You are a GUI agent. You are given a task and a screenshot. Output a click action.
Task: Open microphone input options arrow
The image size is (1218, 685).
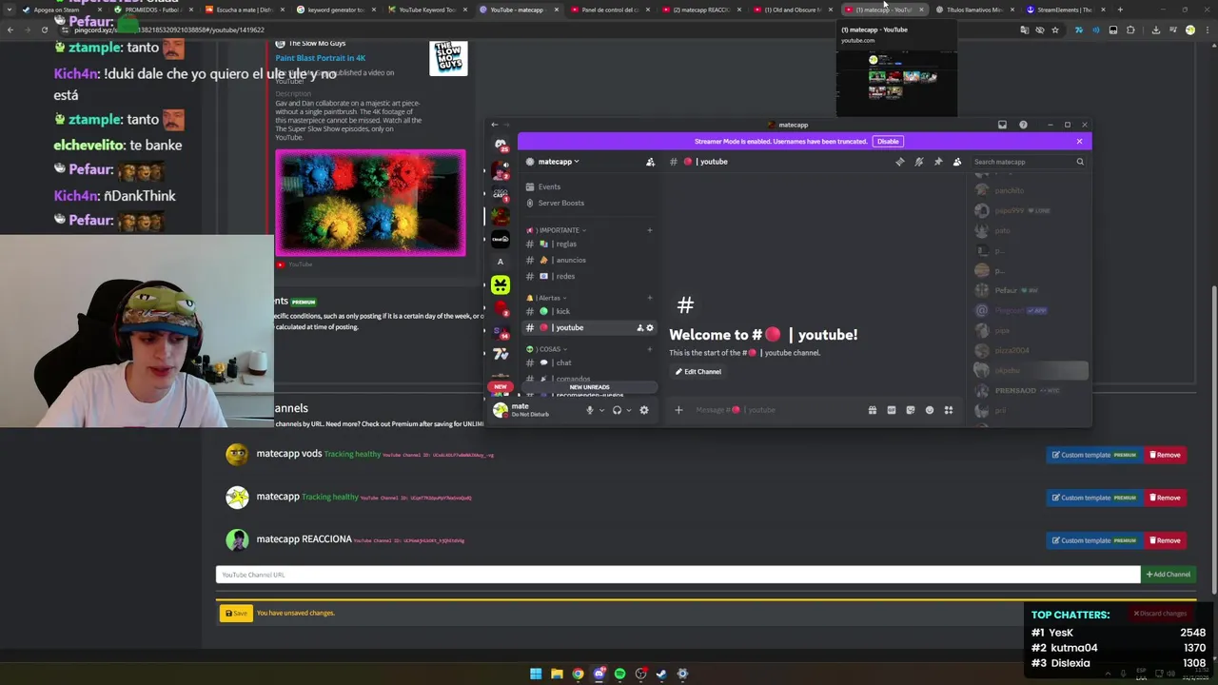pyautogui.click(x=601, y=410)
